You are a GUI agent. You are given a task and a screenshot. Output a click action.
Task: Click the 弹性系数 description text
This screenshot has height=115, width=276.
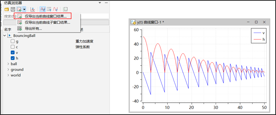pyautogui.click(x=83, y=47)
